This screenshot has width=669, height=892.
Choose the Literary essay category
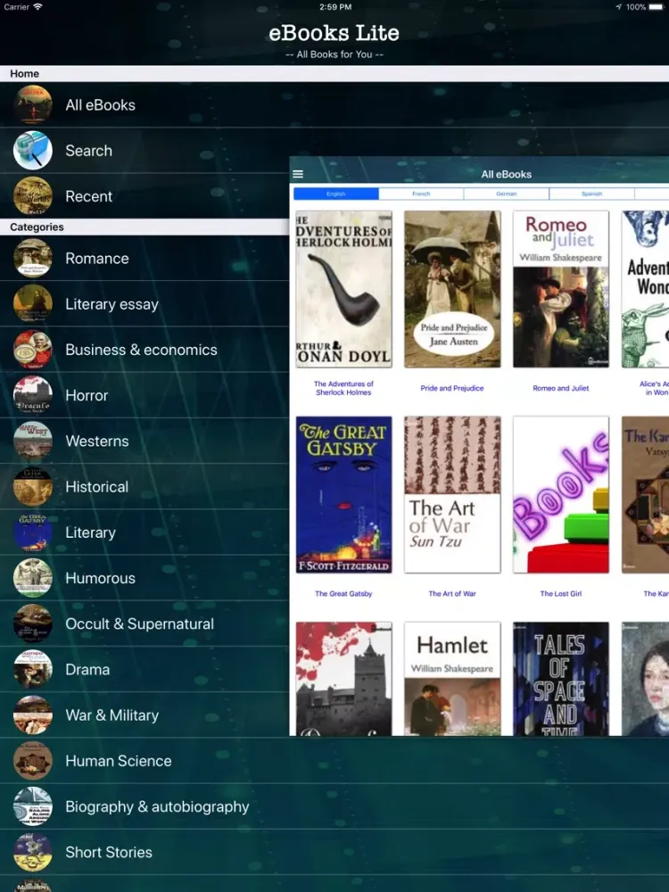tap(145, 304)
